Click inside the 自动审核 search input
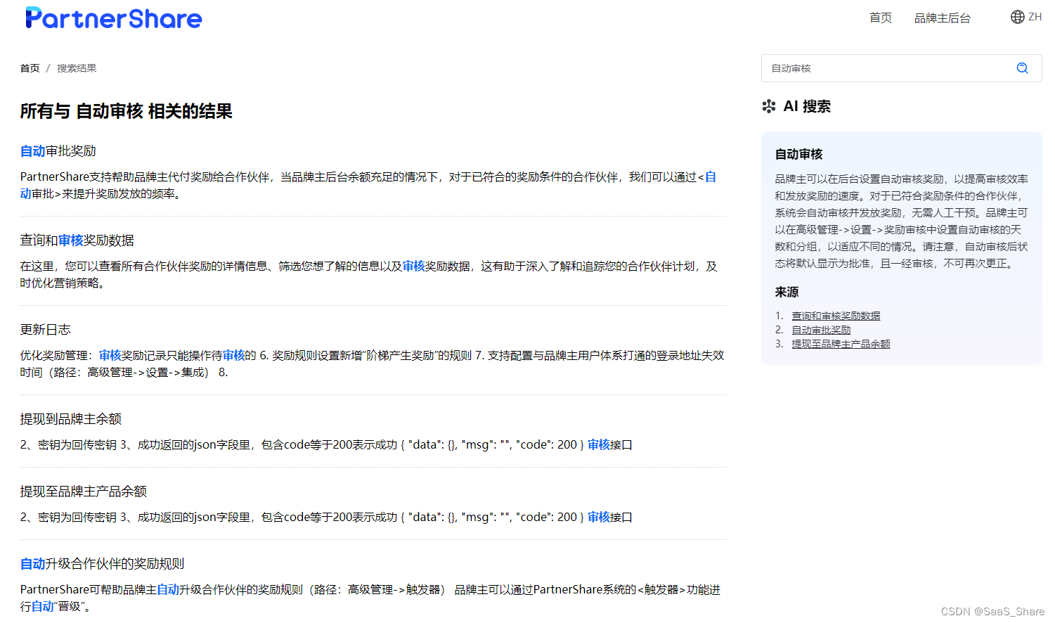Viewport: 1055px width, 623px height. [x=879, y=68]
